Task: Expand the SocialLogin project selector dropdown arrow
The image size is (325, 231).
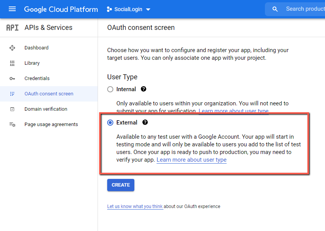Action: point(148,9)
